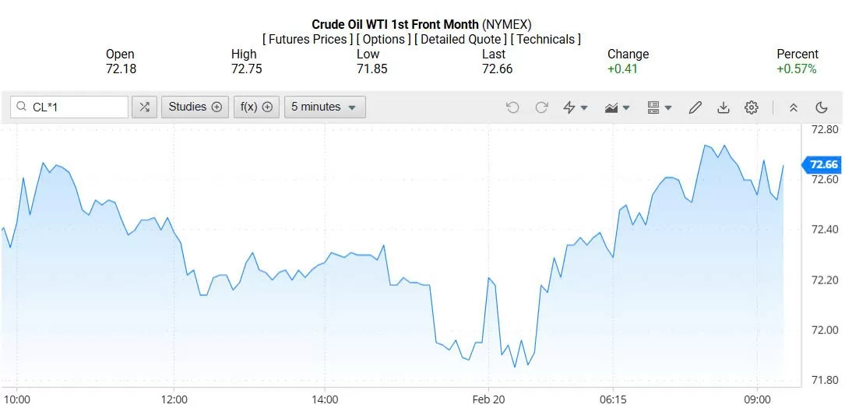Switch to the Technicals link
The image size is (845, 408).
pos(546,39)
